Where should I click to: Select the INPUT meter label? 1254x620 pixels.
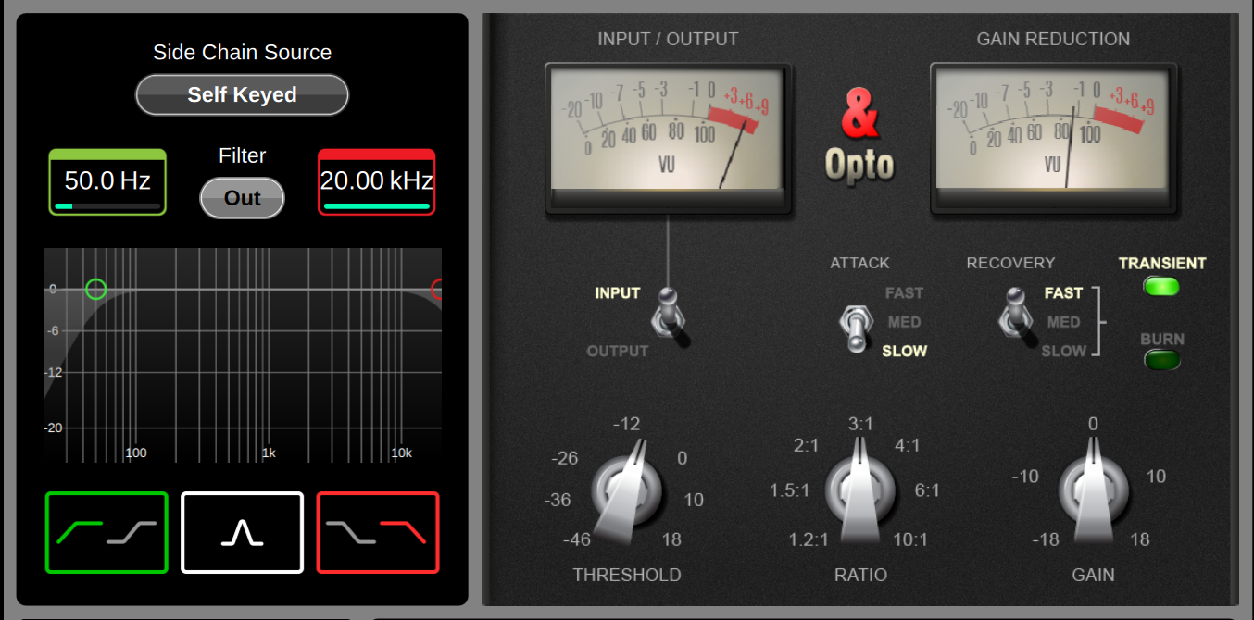click(618, 293)
